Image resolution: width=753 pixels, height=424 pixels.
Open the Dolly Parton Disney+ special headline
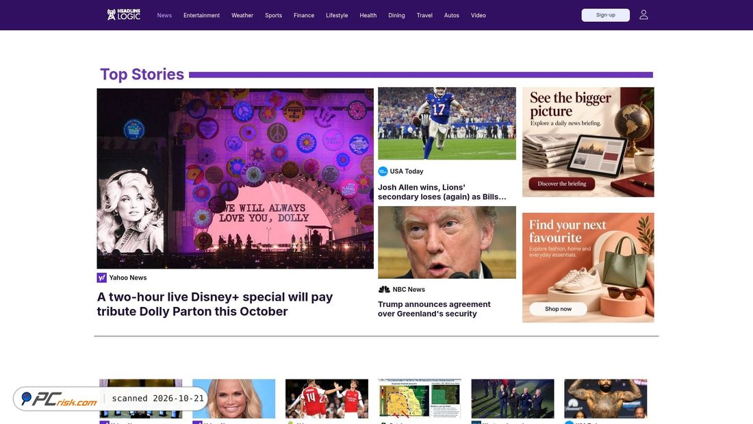pyautogui.click(x=215, y=304)
